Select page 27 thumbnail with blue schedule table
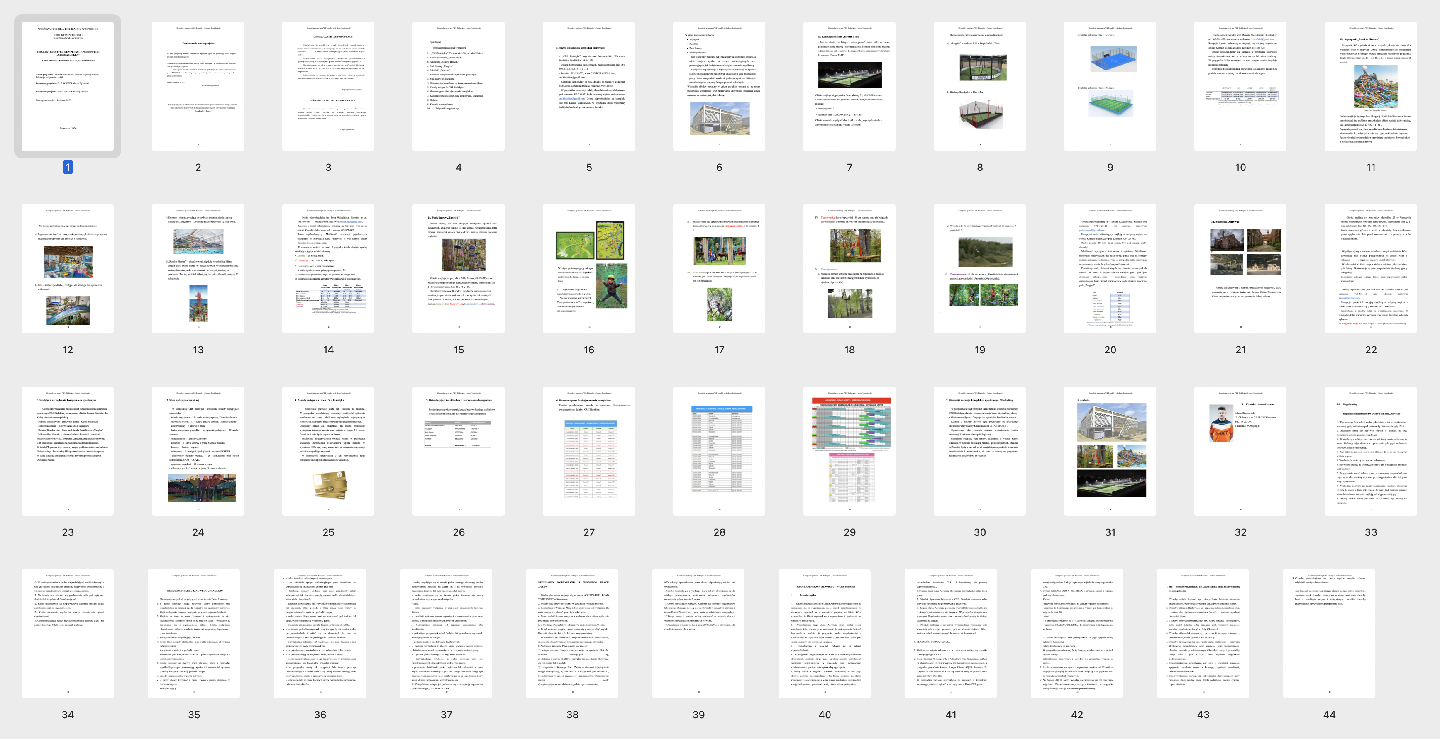Image resolution: width=1440 pixels, height=739 pixels. tap(588, 451)
